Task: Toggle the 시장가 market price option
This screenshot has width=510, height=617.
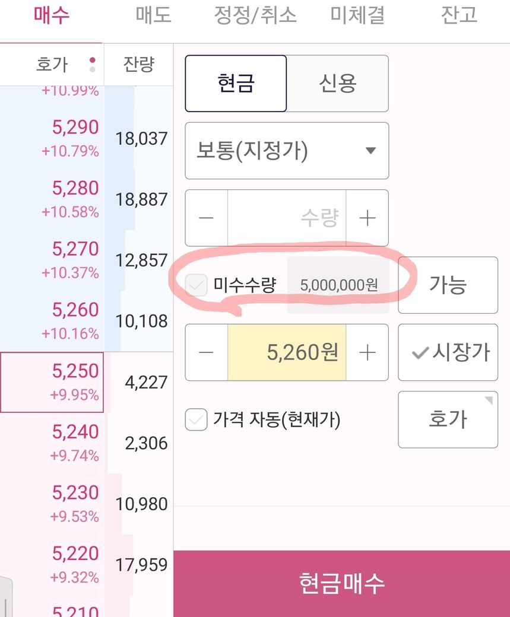Action: (448, 352)
